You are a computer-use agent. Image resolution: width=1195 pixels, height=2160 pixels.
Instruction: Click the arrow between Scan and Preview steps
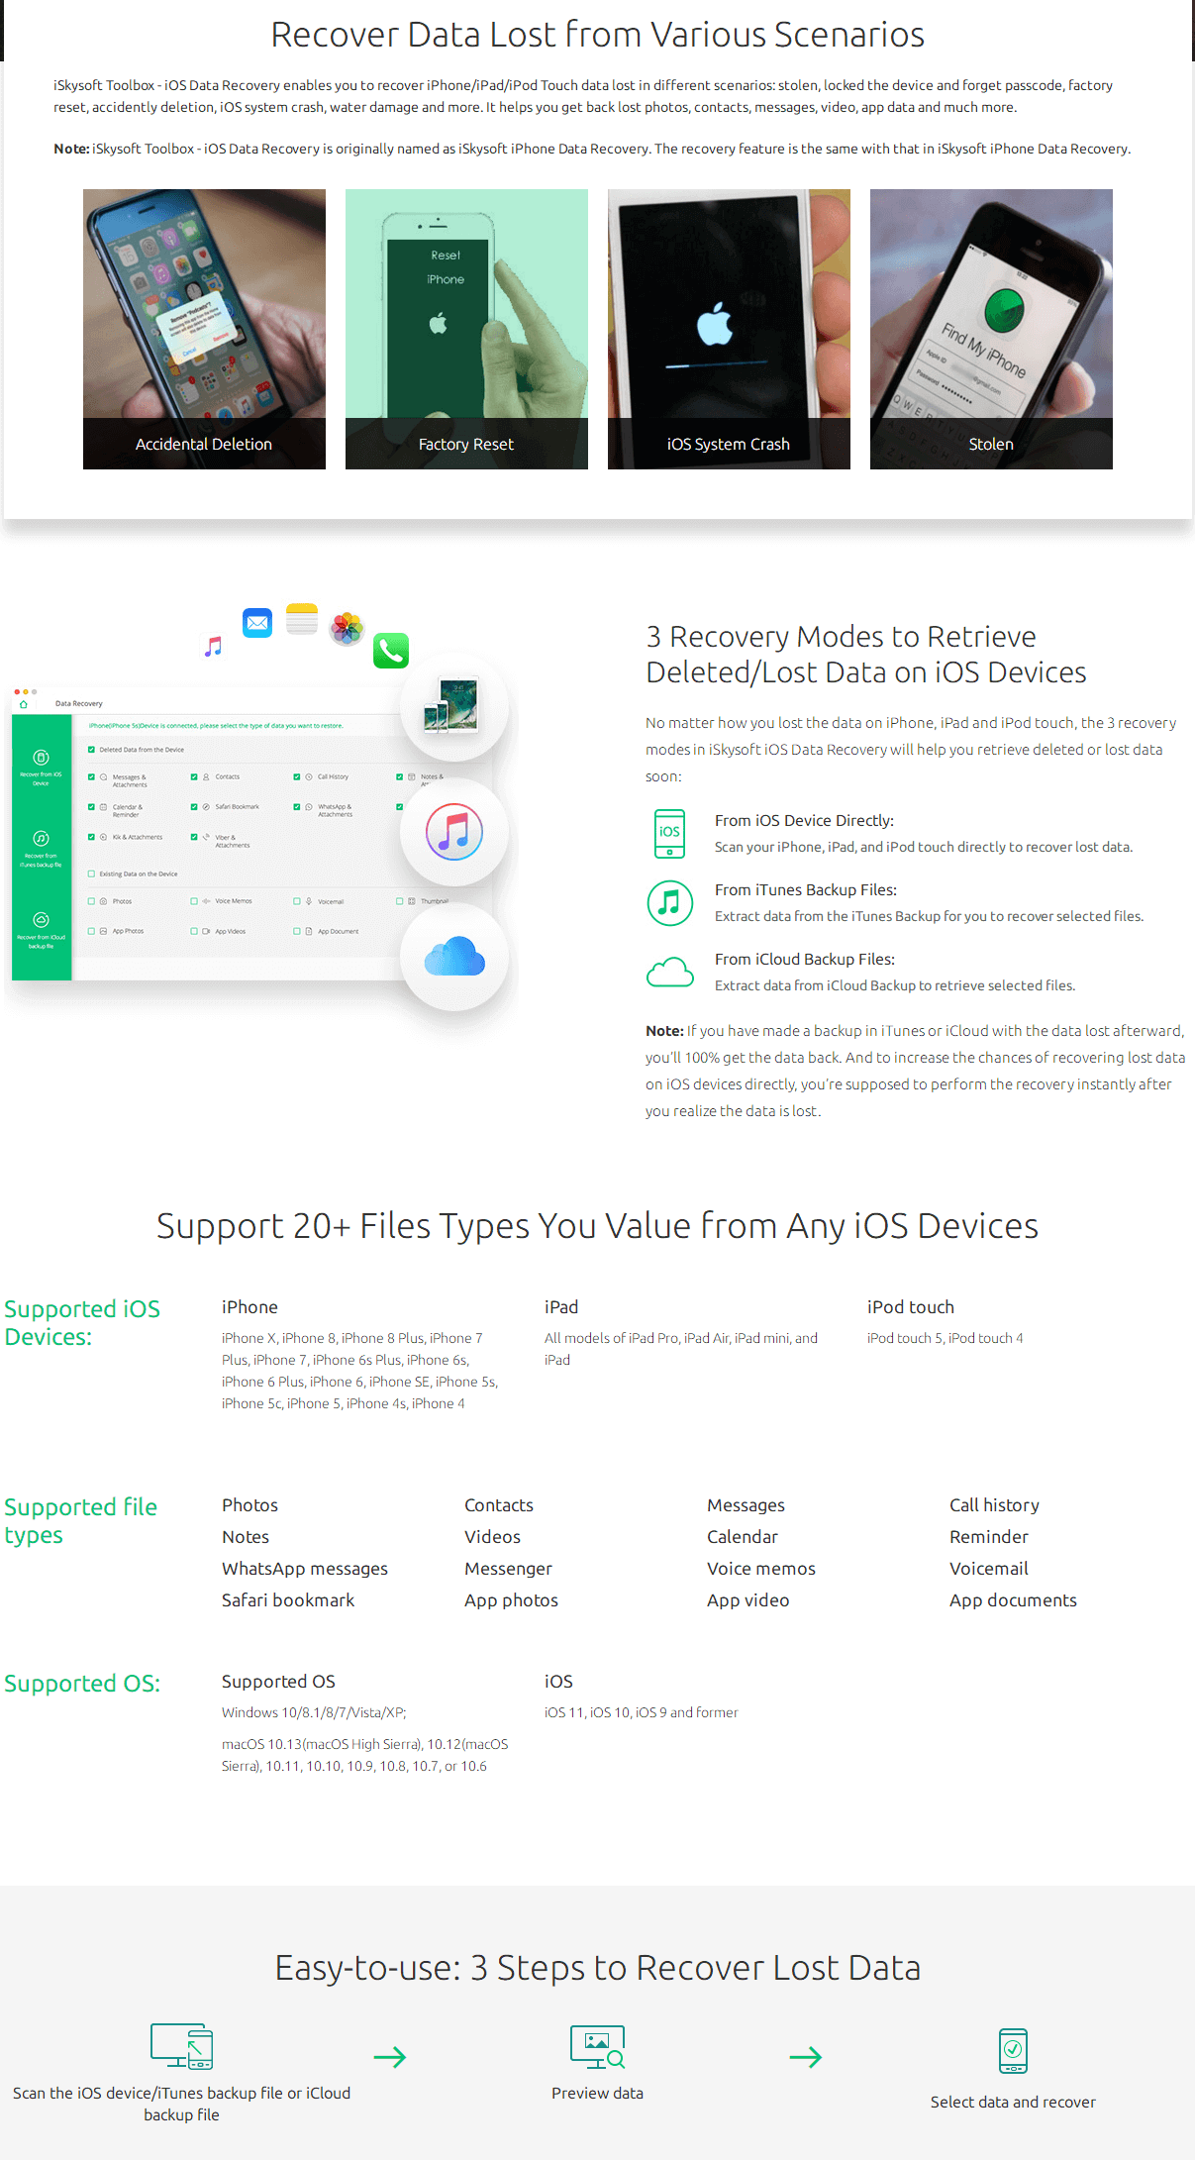tap(390, 2057)
